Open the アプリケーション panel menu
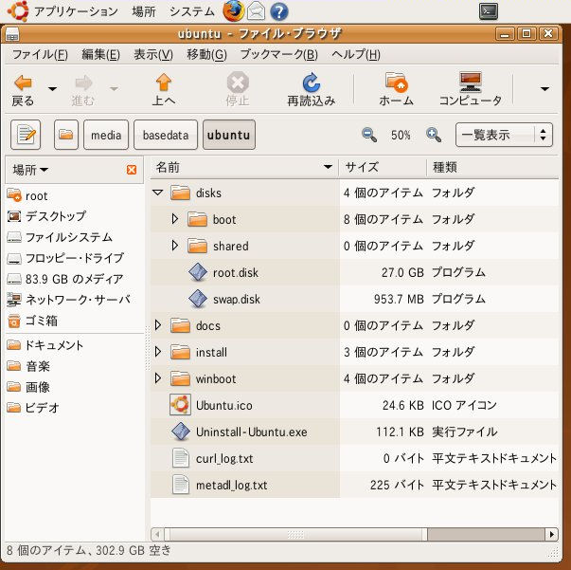The height and width of the screenshot is (570, 571). coord(62,11)
